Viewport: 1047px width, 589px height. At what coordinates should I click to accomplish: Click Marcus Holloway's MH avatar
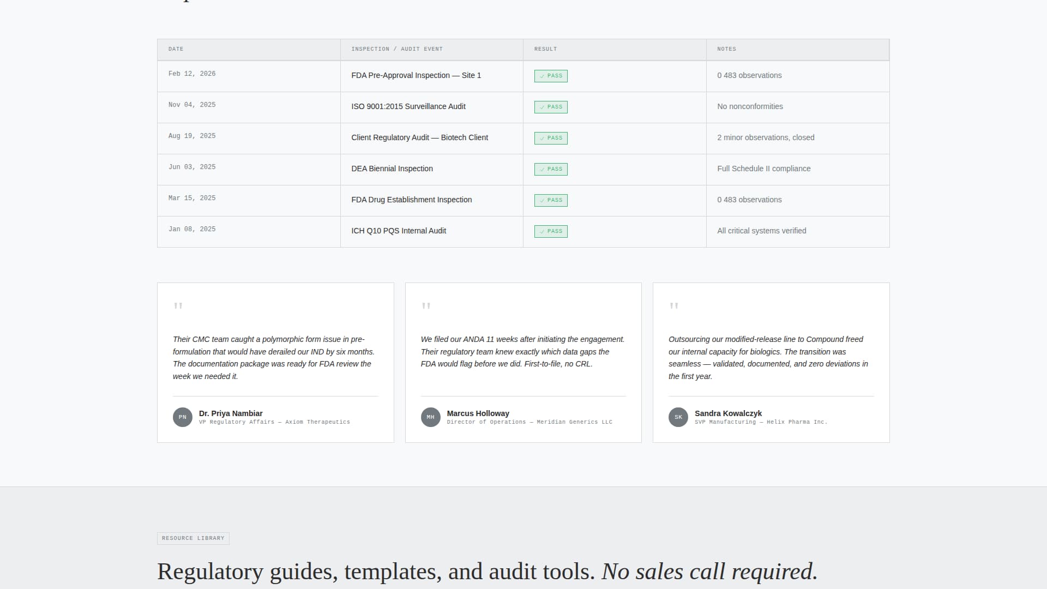tap(430, 417)
